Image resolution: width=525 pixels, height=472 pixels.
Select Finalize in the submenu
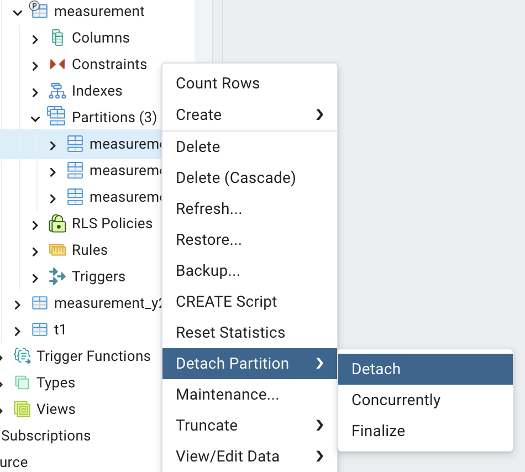(x=378, y=431)
